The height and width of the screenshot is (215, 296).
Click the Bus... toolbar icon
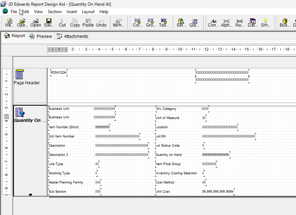tap(285, 22)
